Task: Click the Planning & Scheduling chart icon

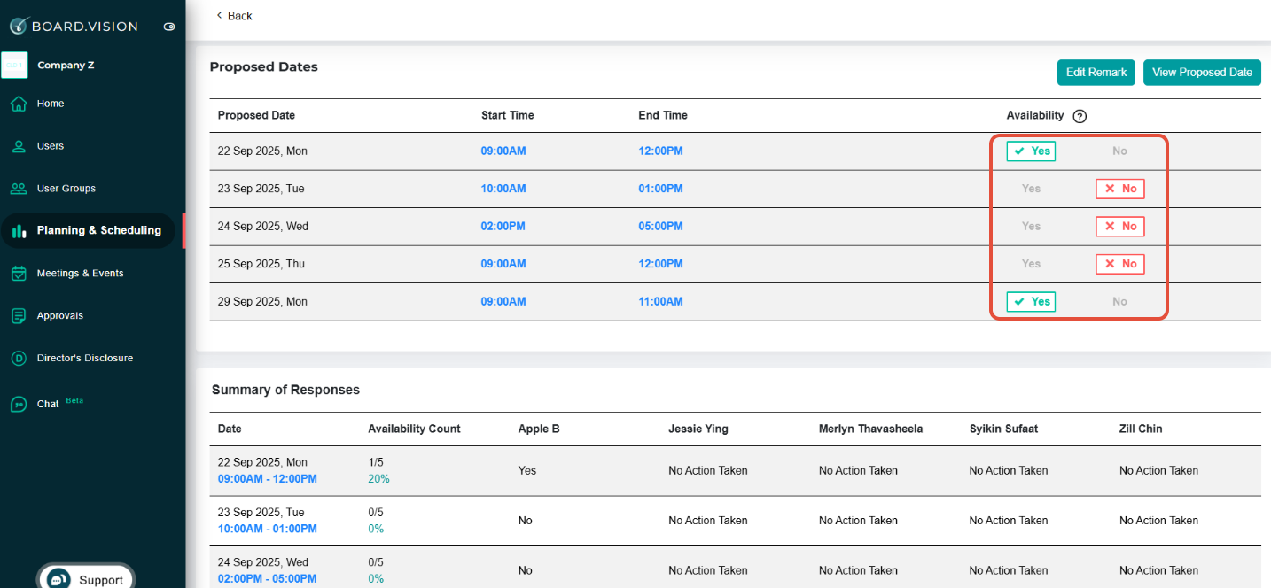Action: (19, 231)
